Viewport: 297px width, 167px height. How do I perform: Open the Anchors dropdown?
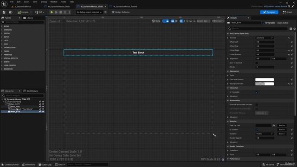[265, 38]
